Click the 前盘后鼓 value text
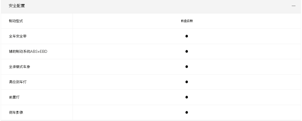The height and width of the screenshot is (121, 302). click(187, 21)
